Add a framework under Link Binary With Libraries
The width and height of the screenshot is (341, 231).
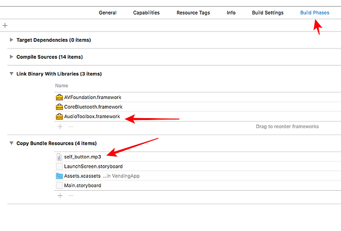tap(60, 127)
